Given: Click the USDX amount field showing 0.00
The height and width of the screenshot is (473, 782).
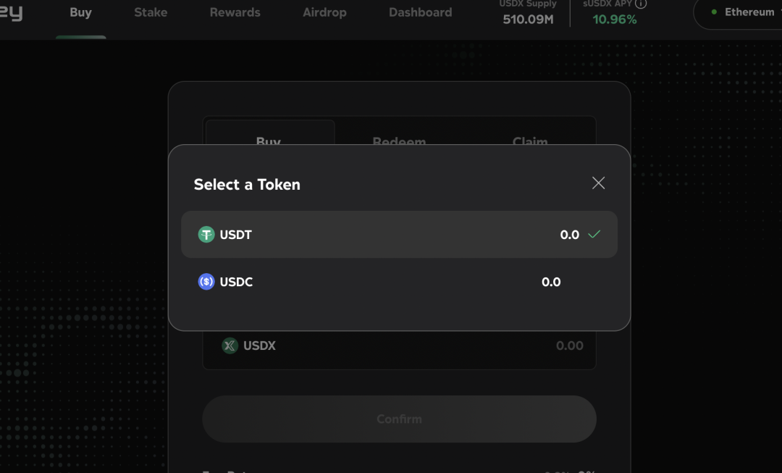Looking at the screenshot, I should point(570,346).
